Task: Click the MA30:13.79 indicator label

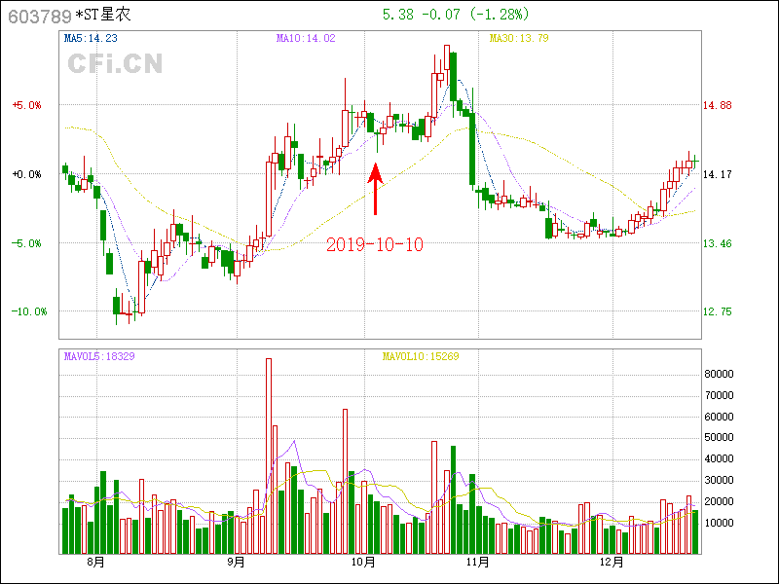Action: (x=519, y=38)
